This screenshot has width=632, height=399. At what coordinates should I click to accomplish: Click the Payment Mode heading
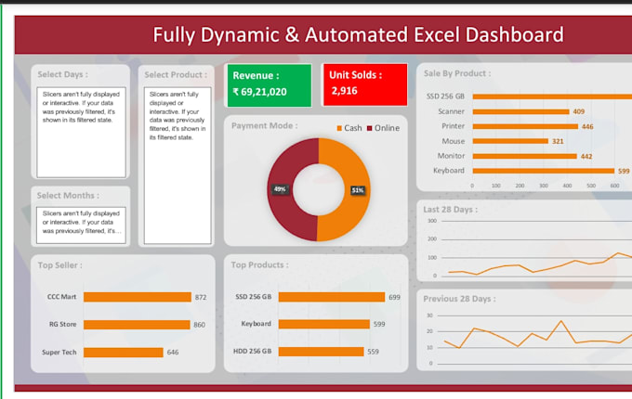pos(264,126)
